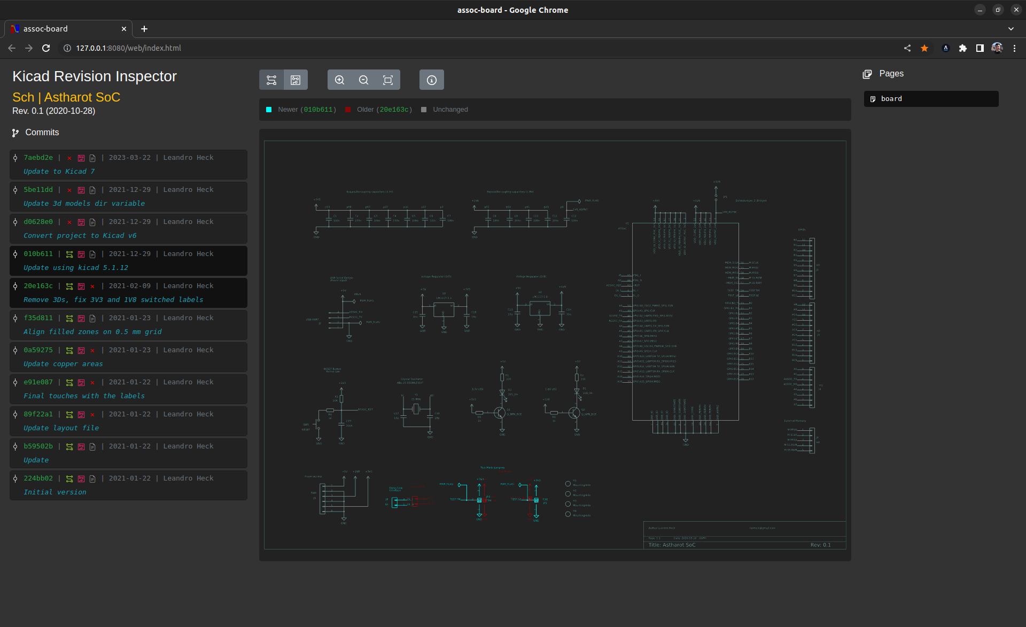Click the zoom out magnifier icon
This screenshot has height=627, width=1026.
[x=363, y=80]
